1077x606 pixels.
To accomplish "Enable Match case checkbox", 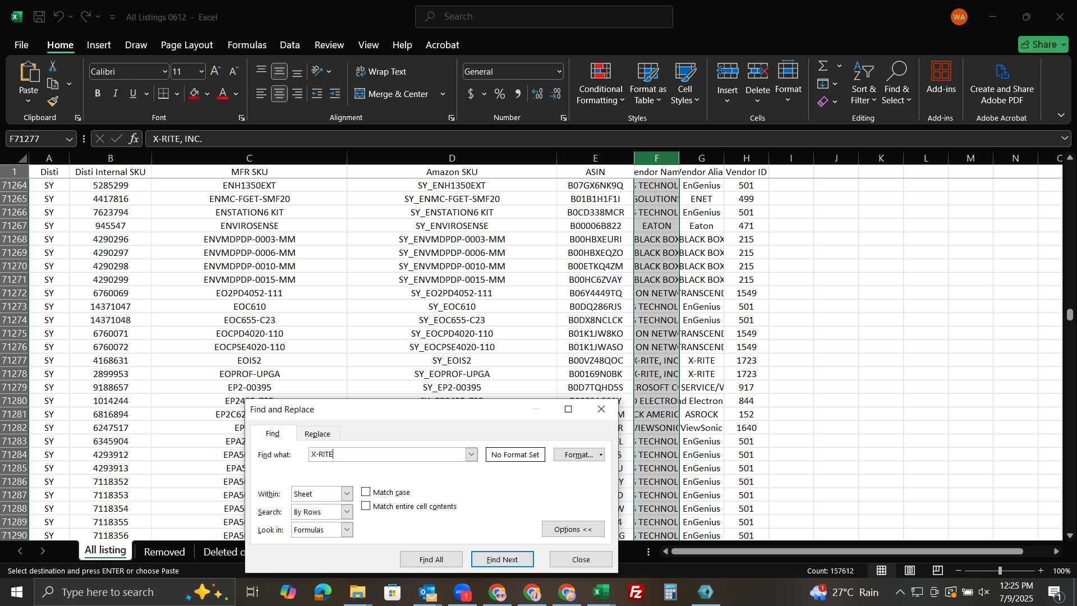I will (366, 492).
